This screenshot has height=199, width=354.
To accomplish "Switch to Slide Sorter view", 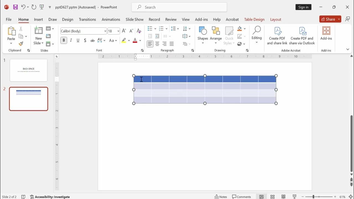I will point(272,197).
